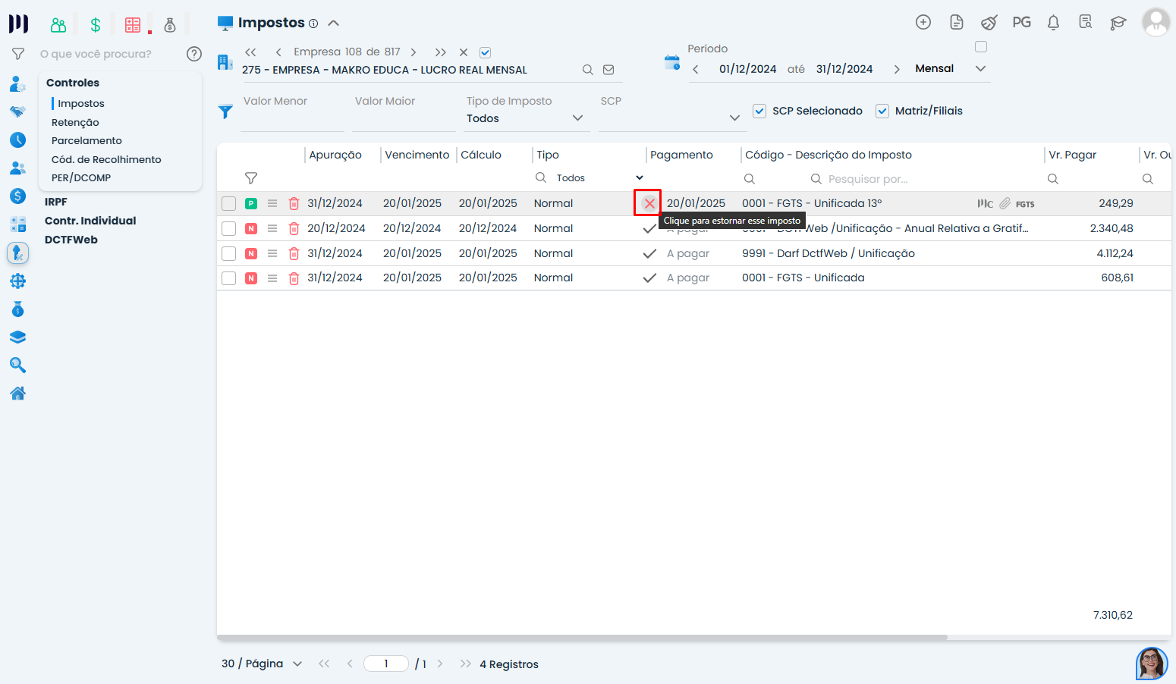Image resolution: width=1176 pixels, height=684 pixels.
Task: Click the calendar icon beside Período
Action: (x=671, y=63)
